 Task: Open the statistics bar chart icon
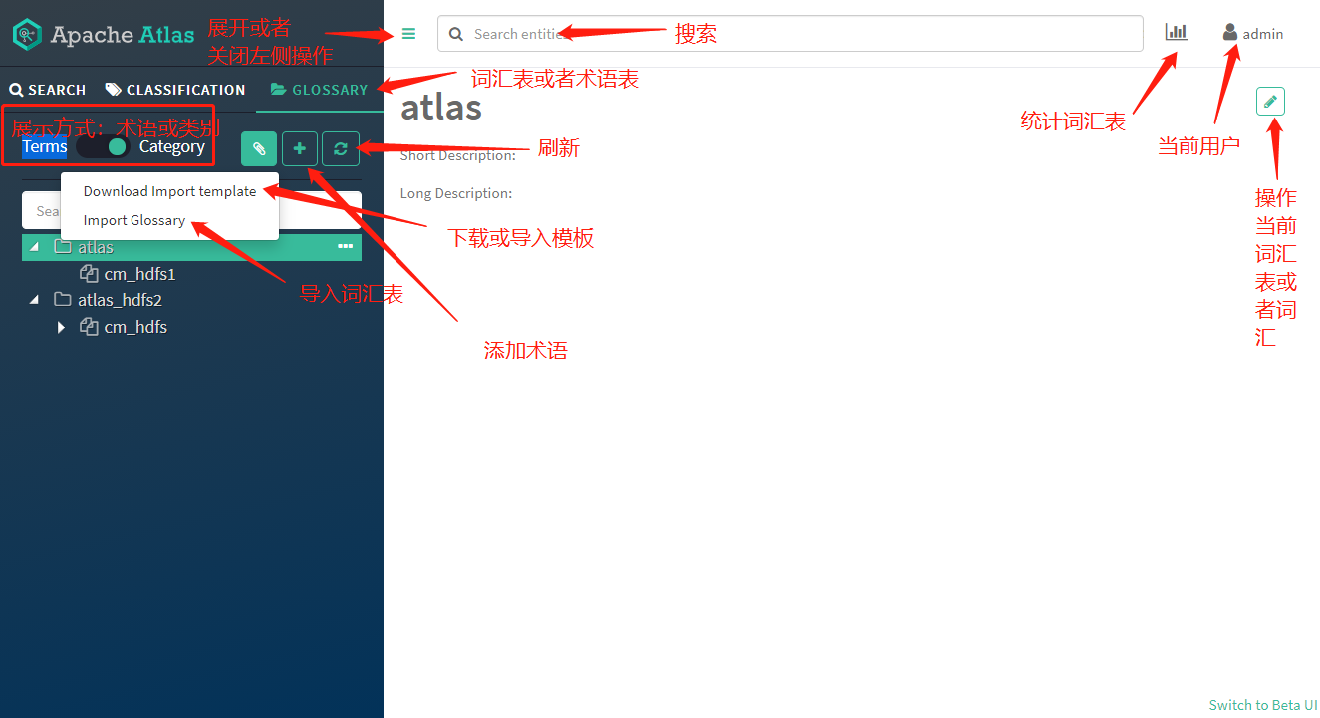pyautogui.click(x=1177, y=32)
